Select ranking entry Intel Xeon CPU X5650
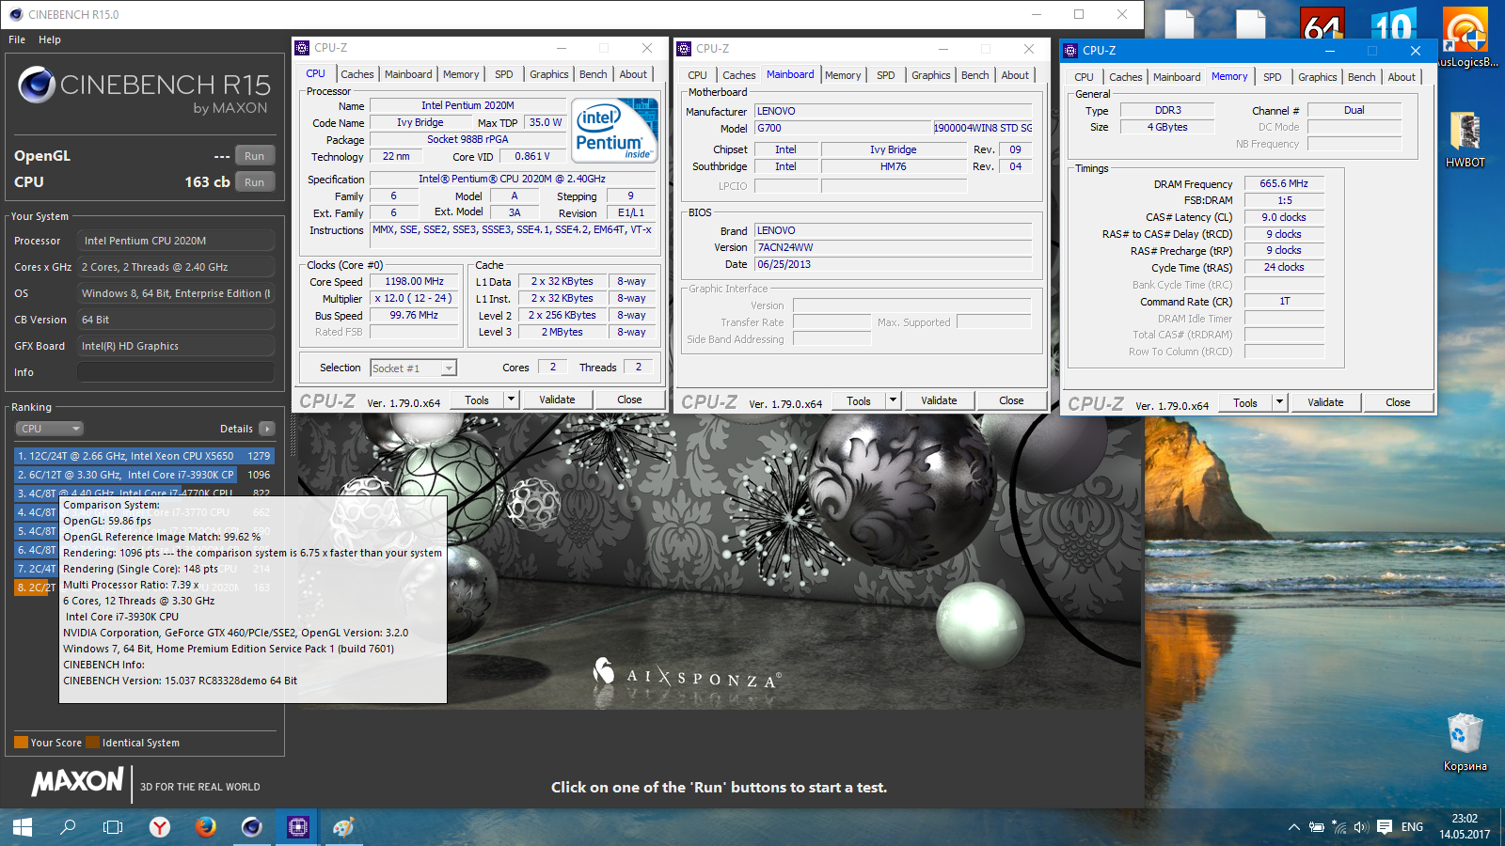 click(x=144, y=456)
